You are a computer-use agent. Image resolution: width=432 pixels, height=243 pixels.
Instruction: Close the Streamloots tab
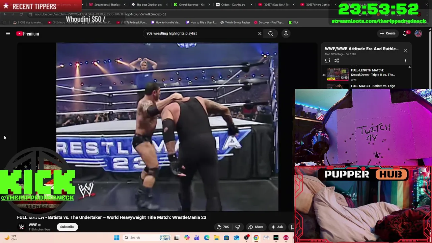[125, 5]
